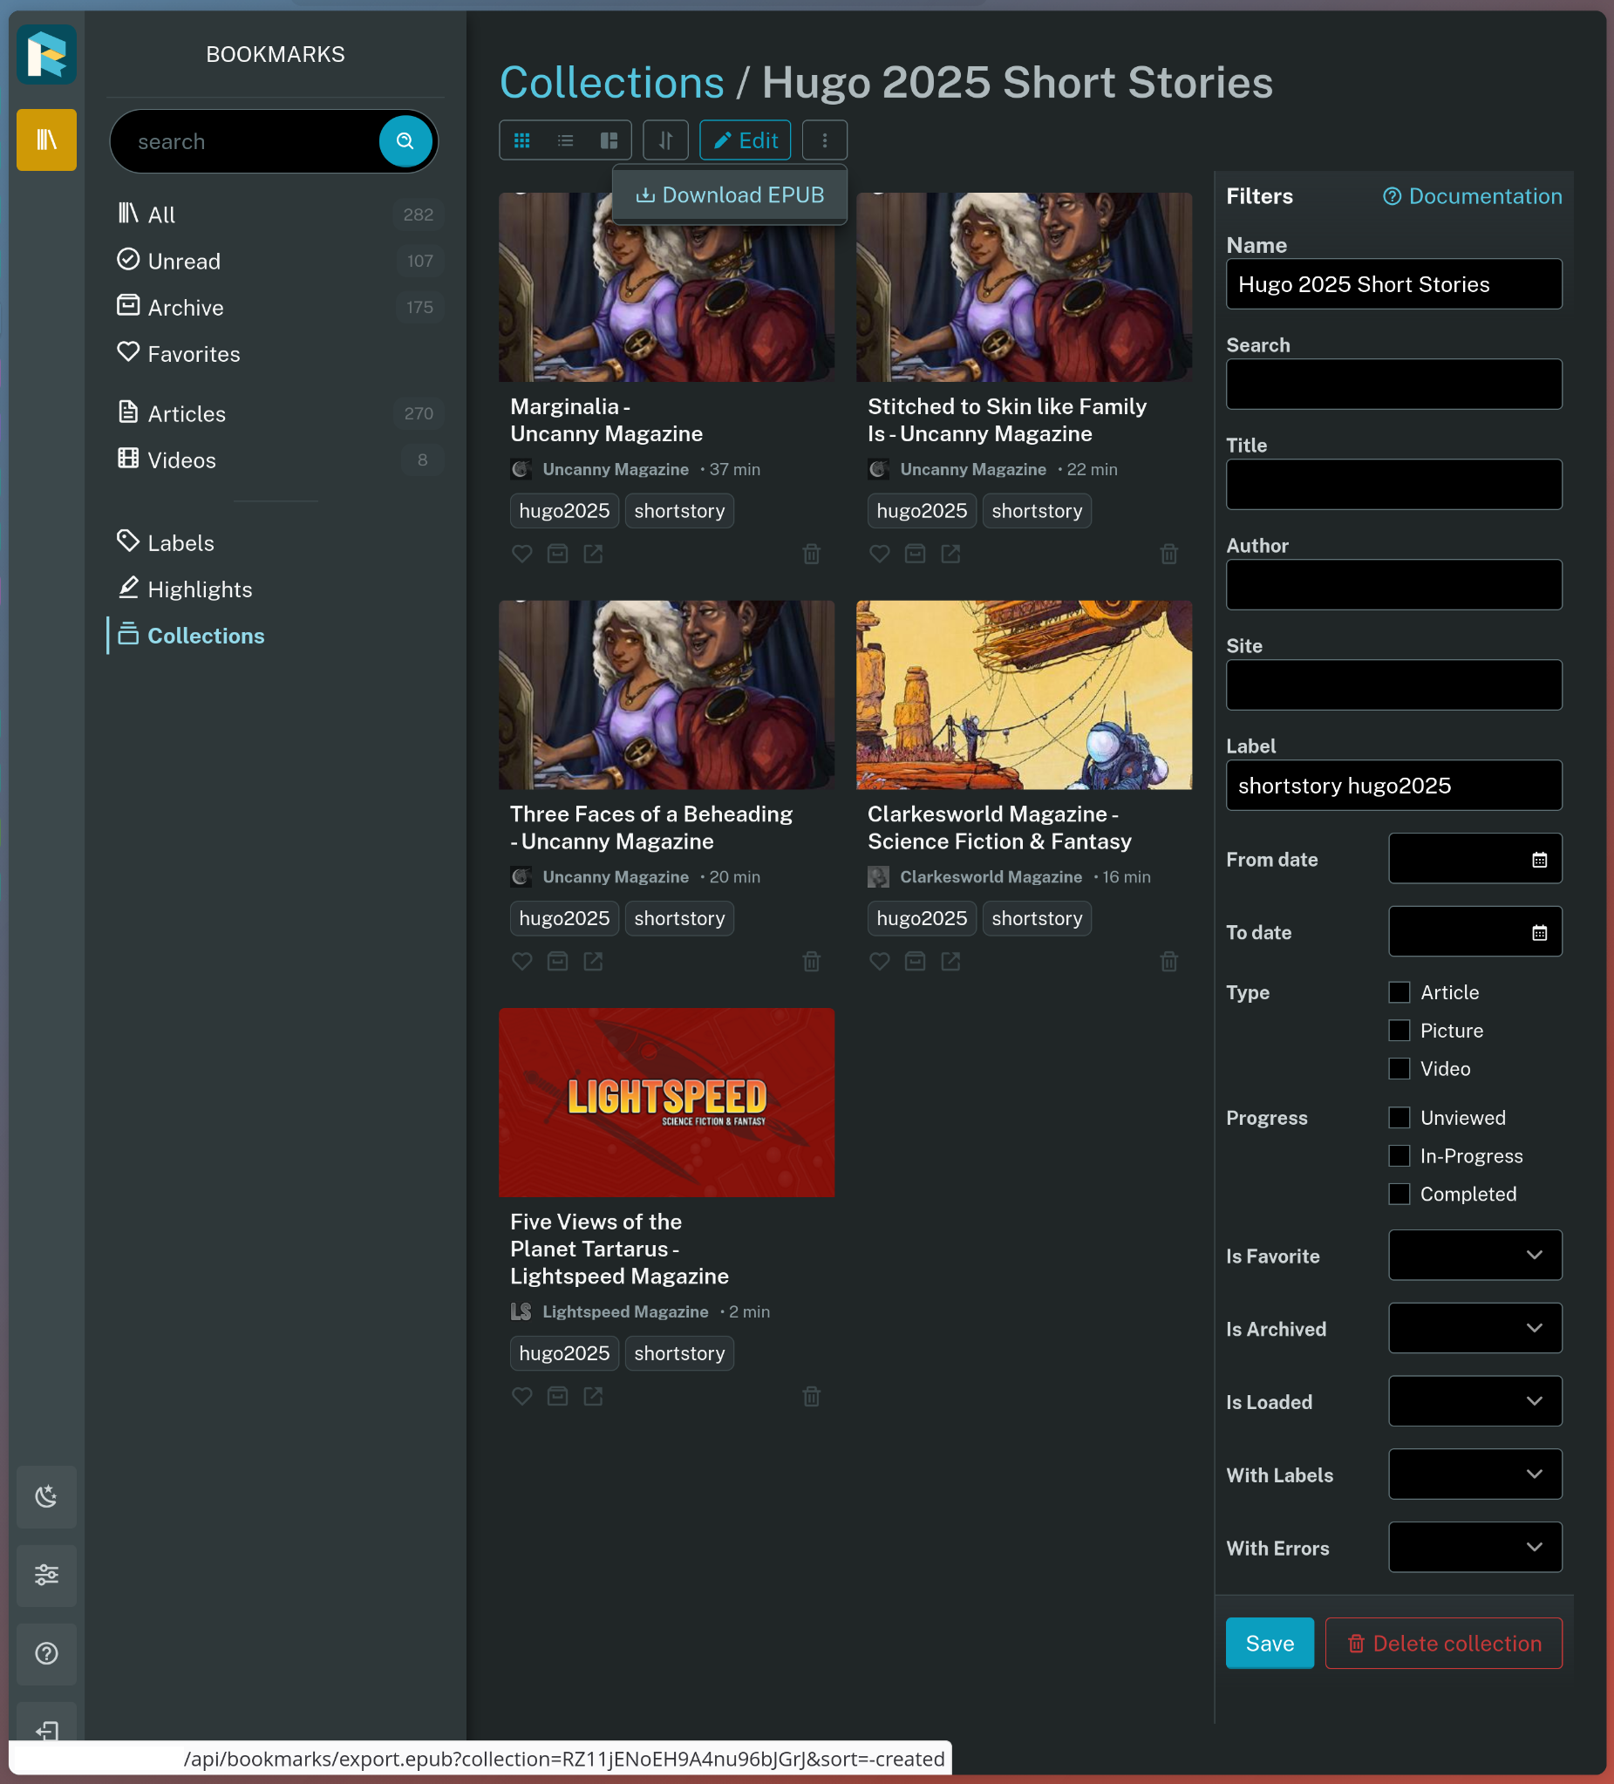Open the From date calendar picker

point(1540,859)
